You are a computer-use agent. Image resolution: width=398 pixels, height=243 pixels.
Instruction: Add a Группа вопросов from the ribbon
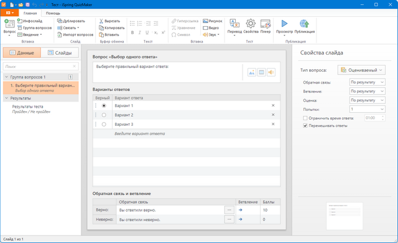coord(34,27)
